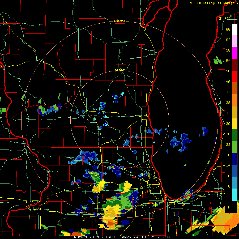This screenshot has width=239, height=239.
Task: Select the light green legend swatch
Action: (x=234, y=147)
